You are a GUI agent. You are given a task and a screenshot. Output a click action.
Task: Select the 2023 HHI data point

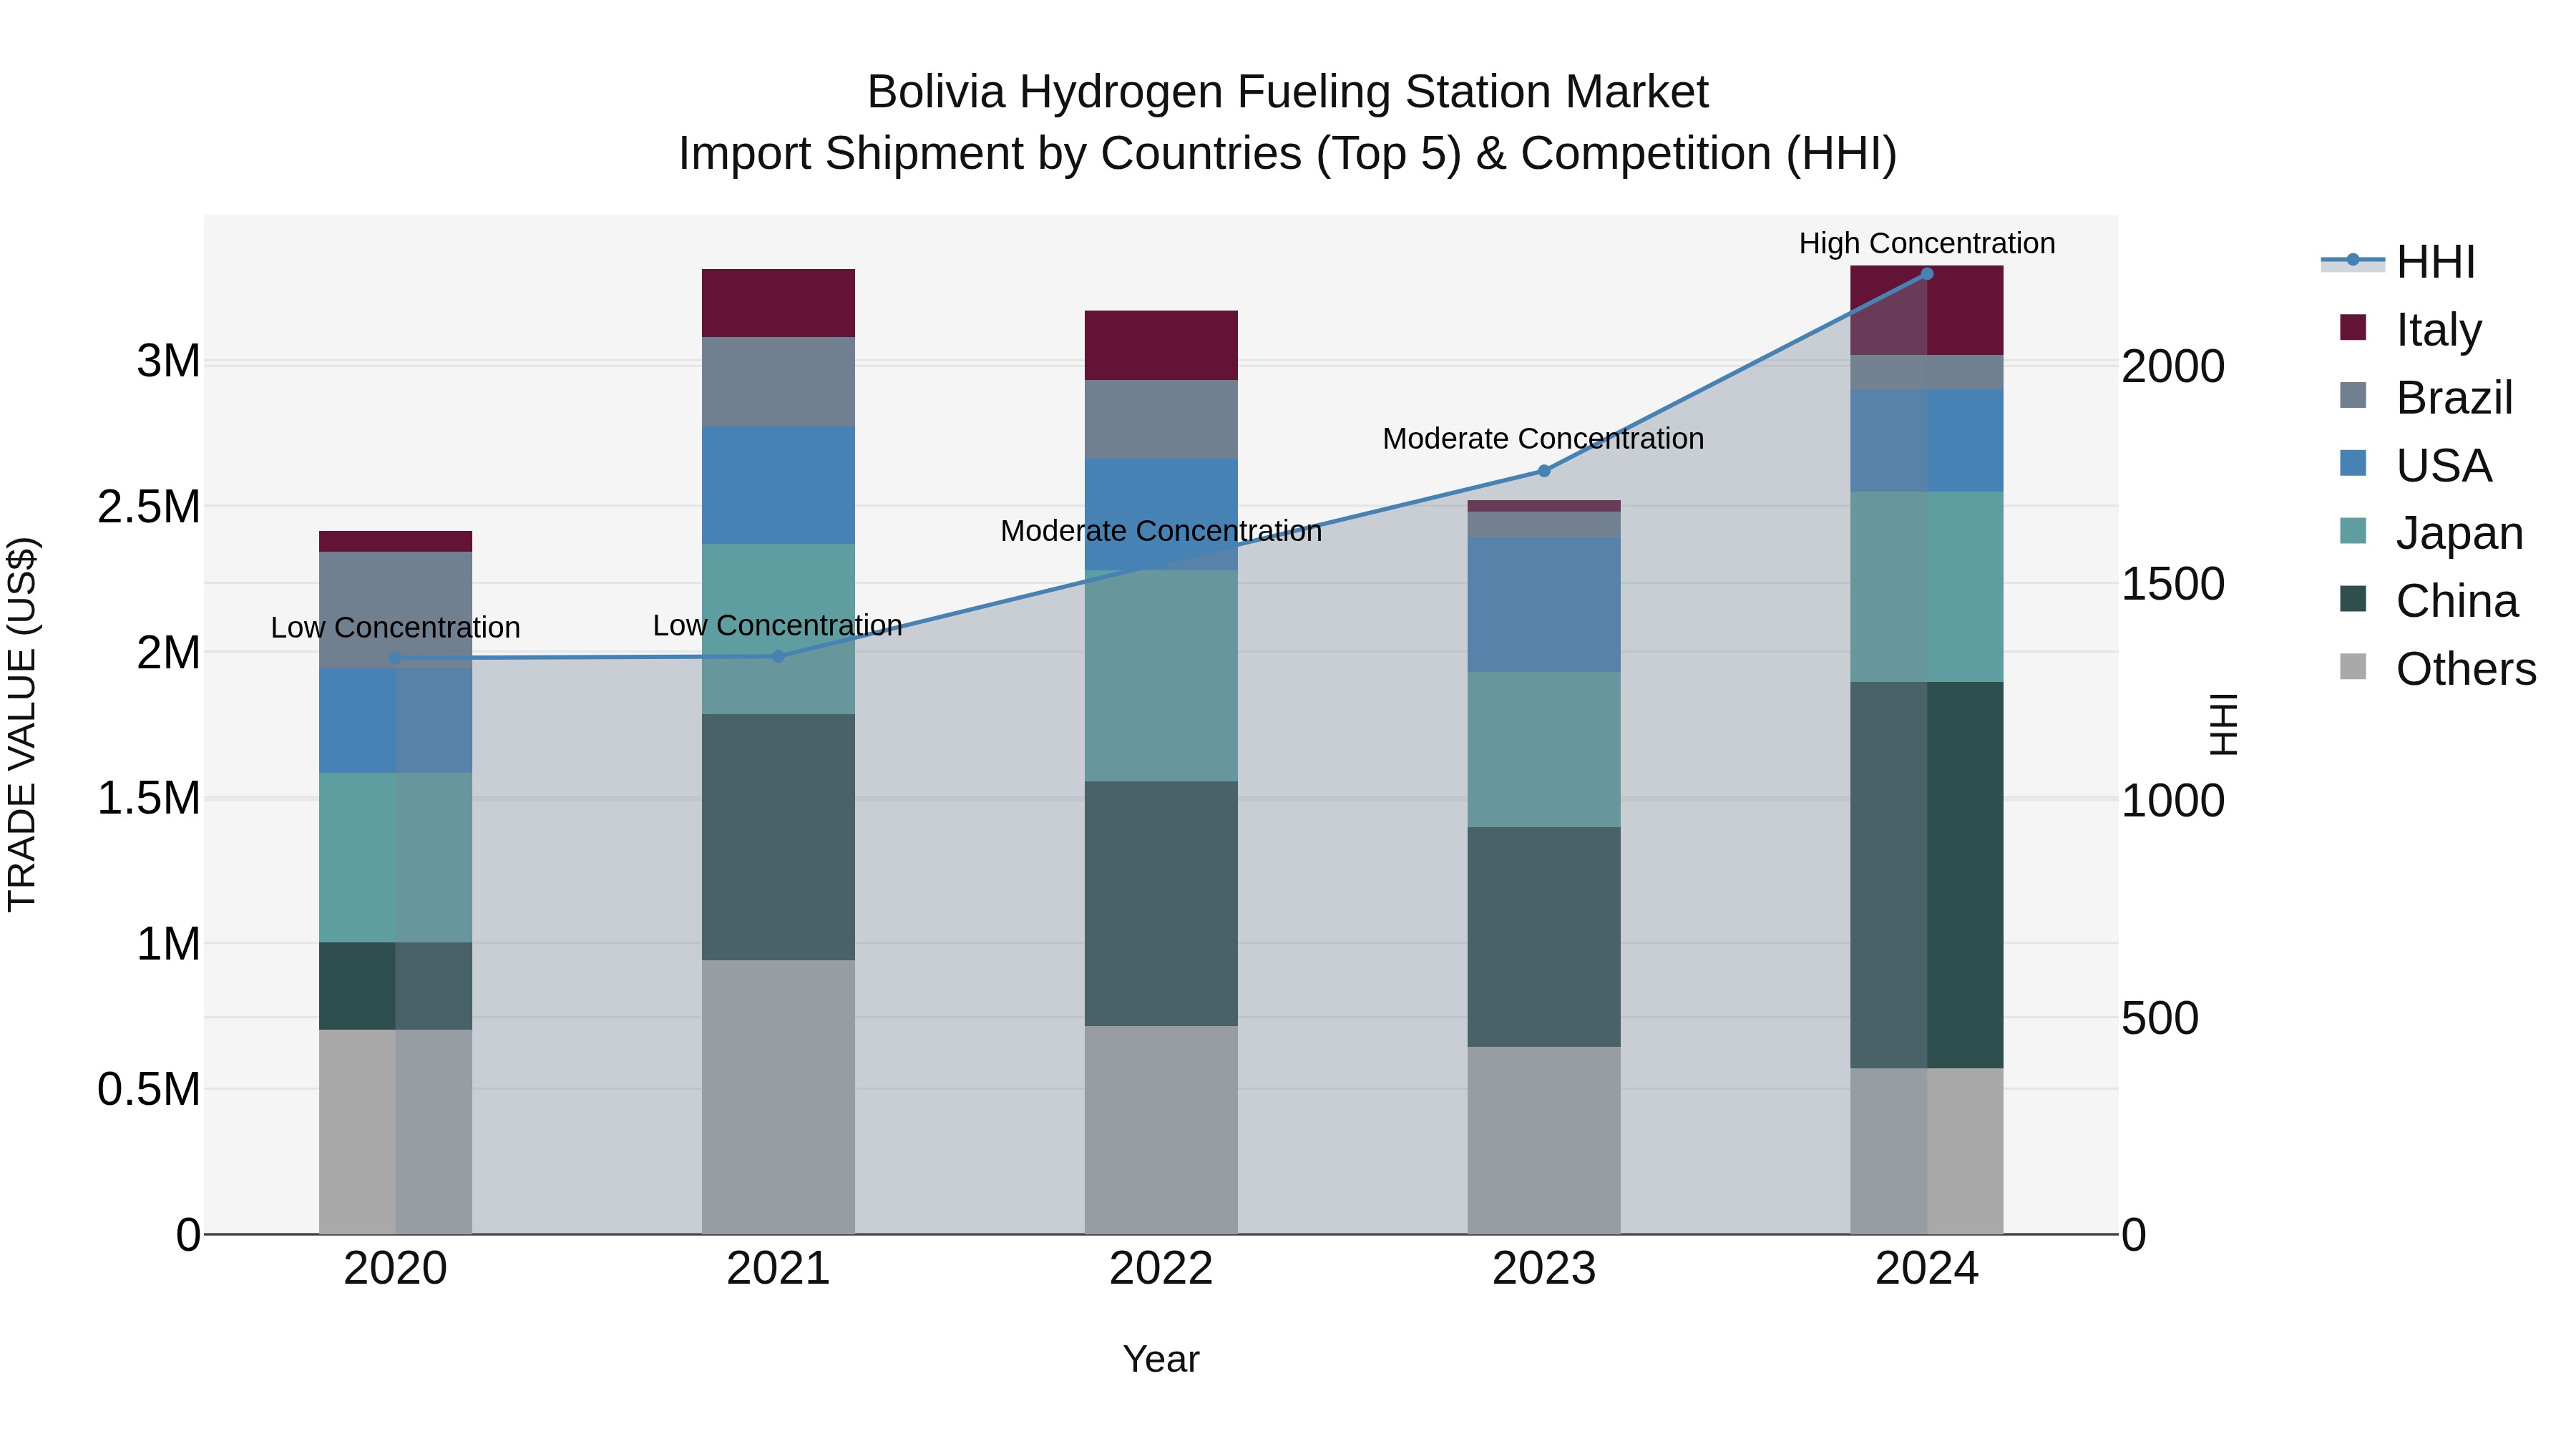[1544, 471]
